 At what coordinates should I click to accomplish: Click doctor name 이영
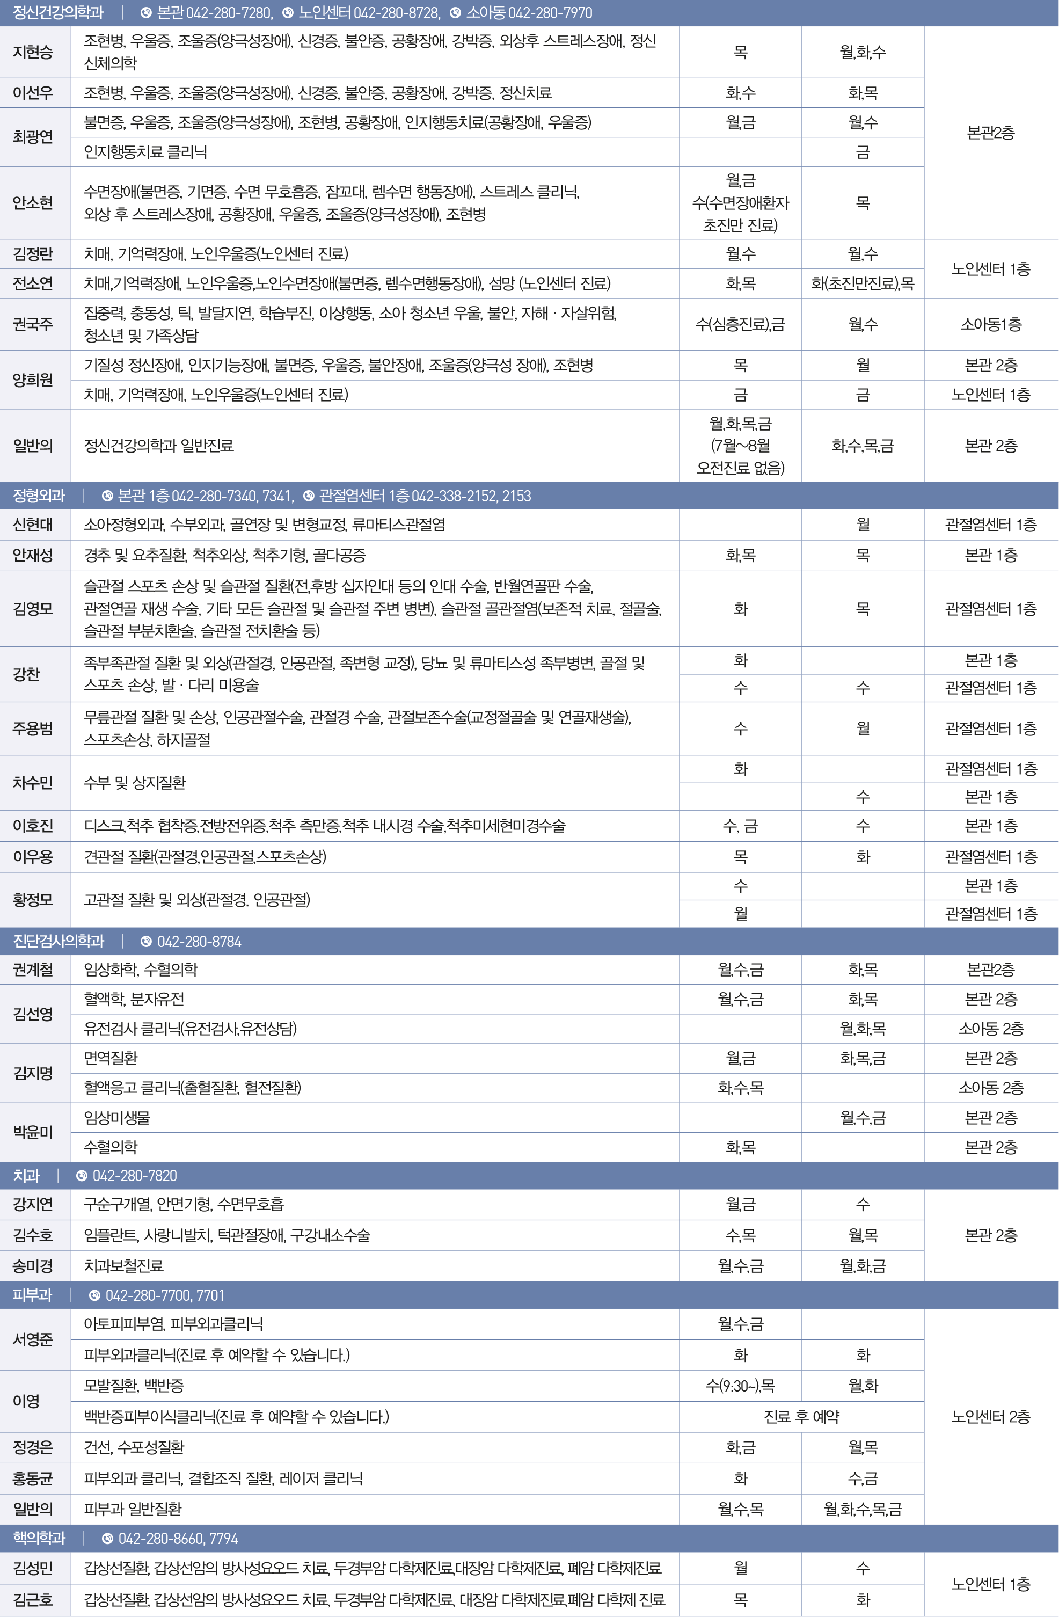coord(26,1401)
